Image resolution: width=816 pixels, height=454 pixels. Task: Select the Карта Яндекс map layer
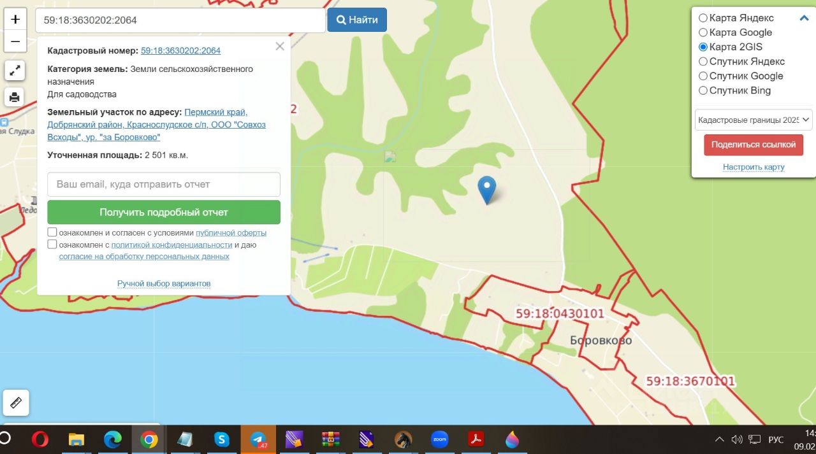pos(703,18)
